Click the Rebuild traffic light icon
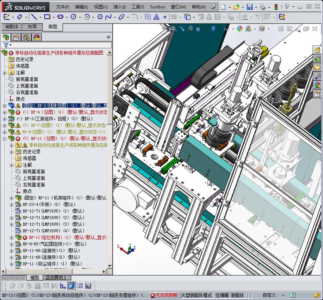323x300 pixels. (x=275, y=7)
